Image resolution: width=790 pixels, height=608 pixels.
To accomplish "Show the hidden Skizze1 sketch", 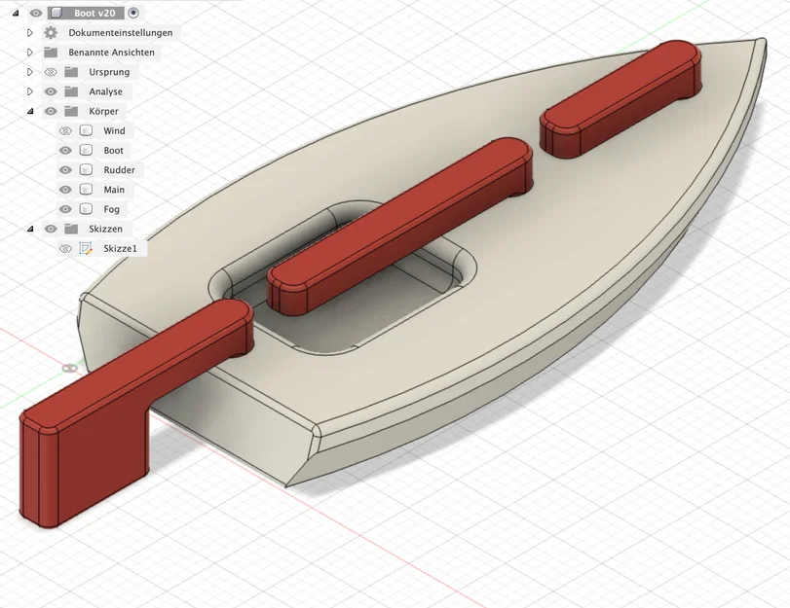I will point(65,249).
